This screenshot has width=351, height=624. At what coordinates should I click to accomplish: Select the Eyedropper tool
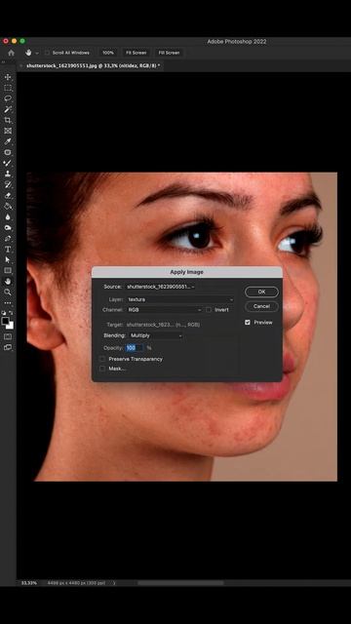[8, 141]
